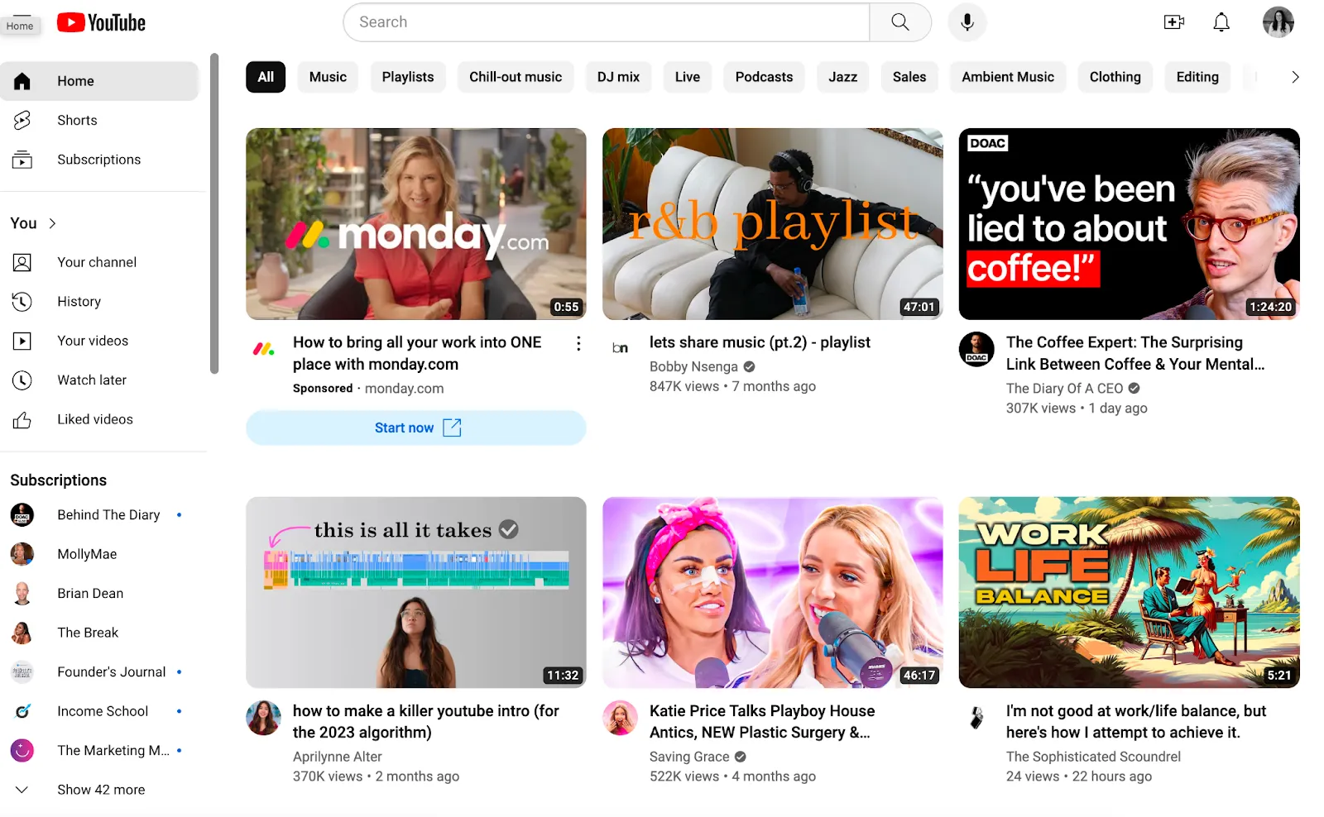Open title 'I'm not good at work/life balance'
The width and height of the screenshot is (1324, 817).
[x=1136, y=722]
